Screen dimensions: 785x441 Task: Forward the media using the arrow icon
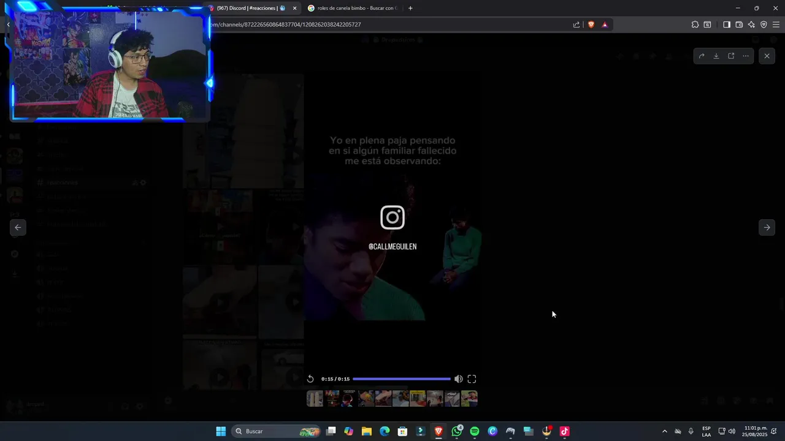click(702, 56)
